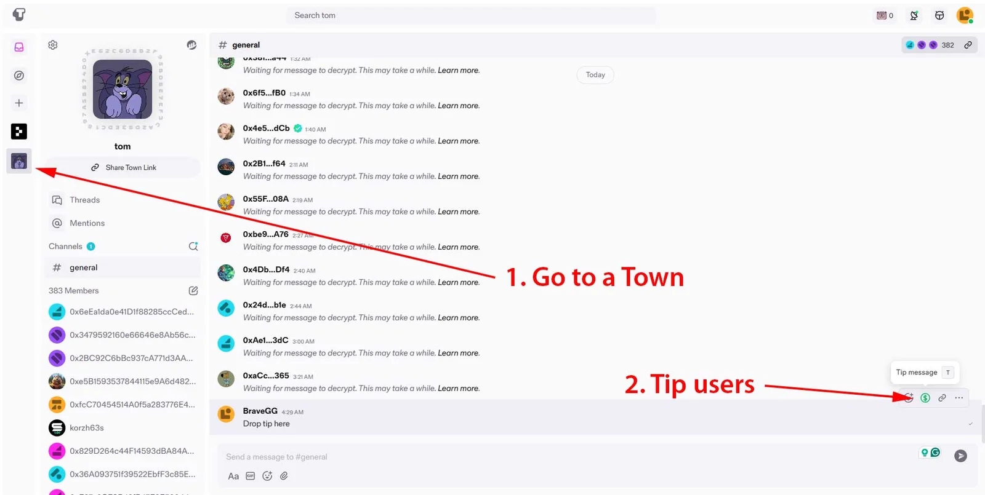Click the paperclip attach file icon
The height and width of the screenshot is (495, 985).
[x=284, y=476]
